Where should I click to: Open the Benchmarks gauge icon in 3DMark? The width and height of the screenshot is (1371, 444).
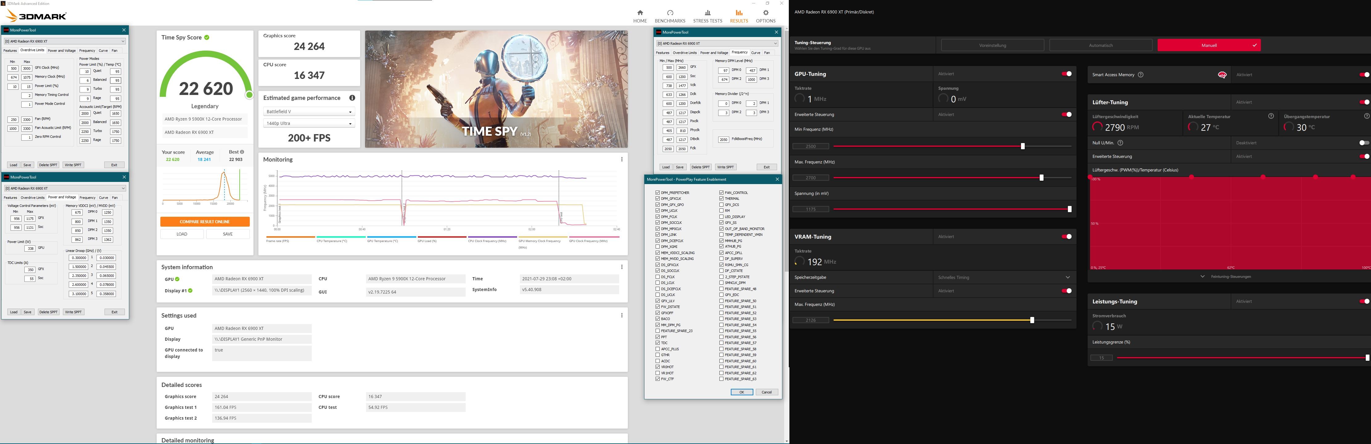coord(670,13)
